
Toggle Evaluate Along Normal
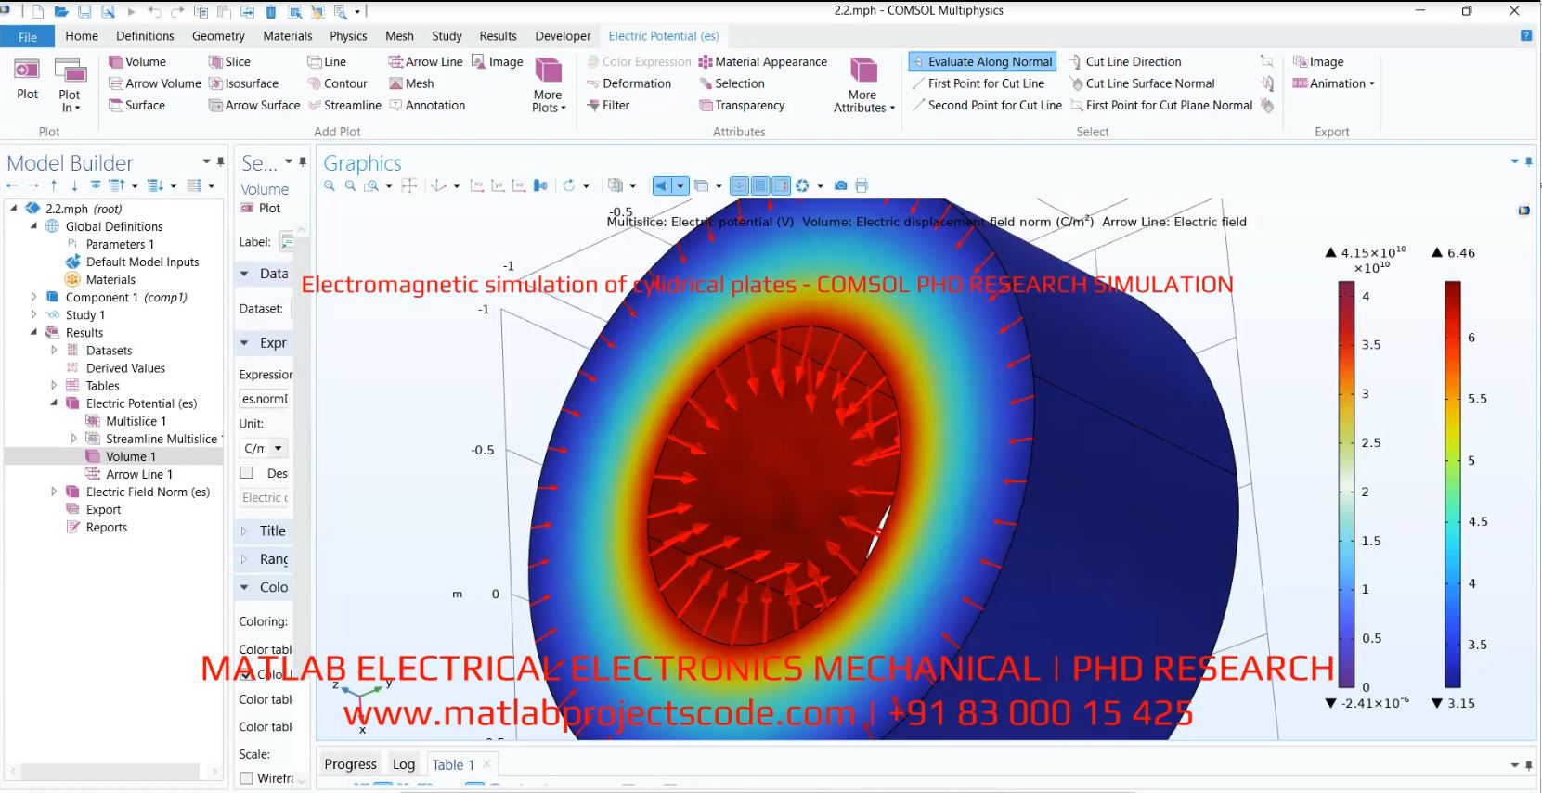coord(982,62)
